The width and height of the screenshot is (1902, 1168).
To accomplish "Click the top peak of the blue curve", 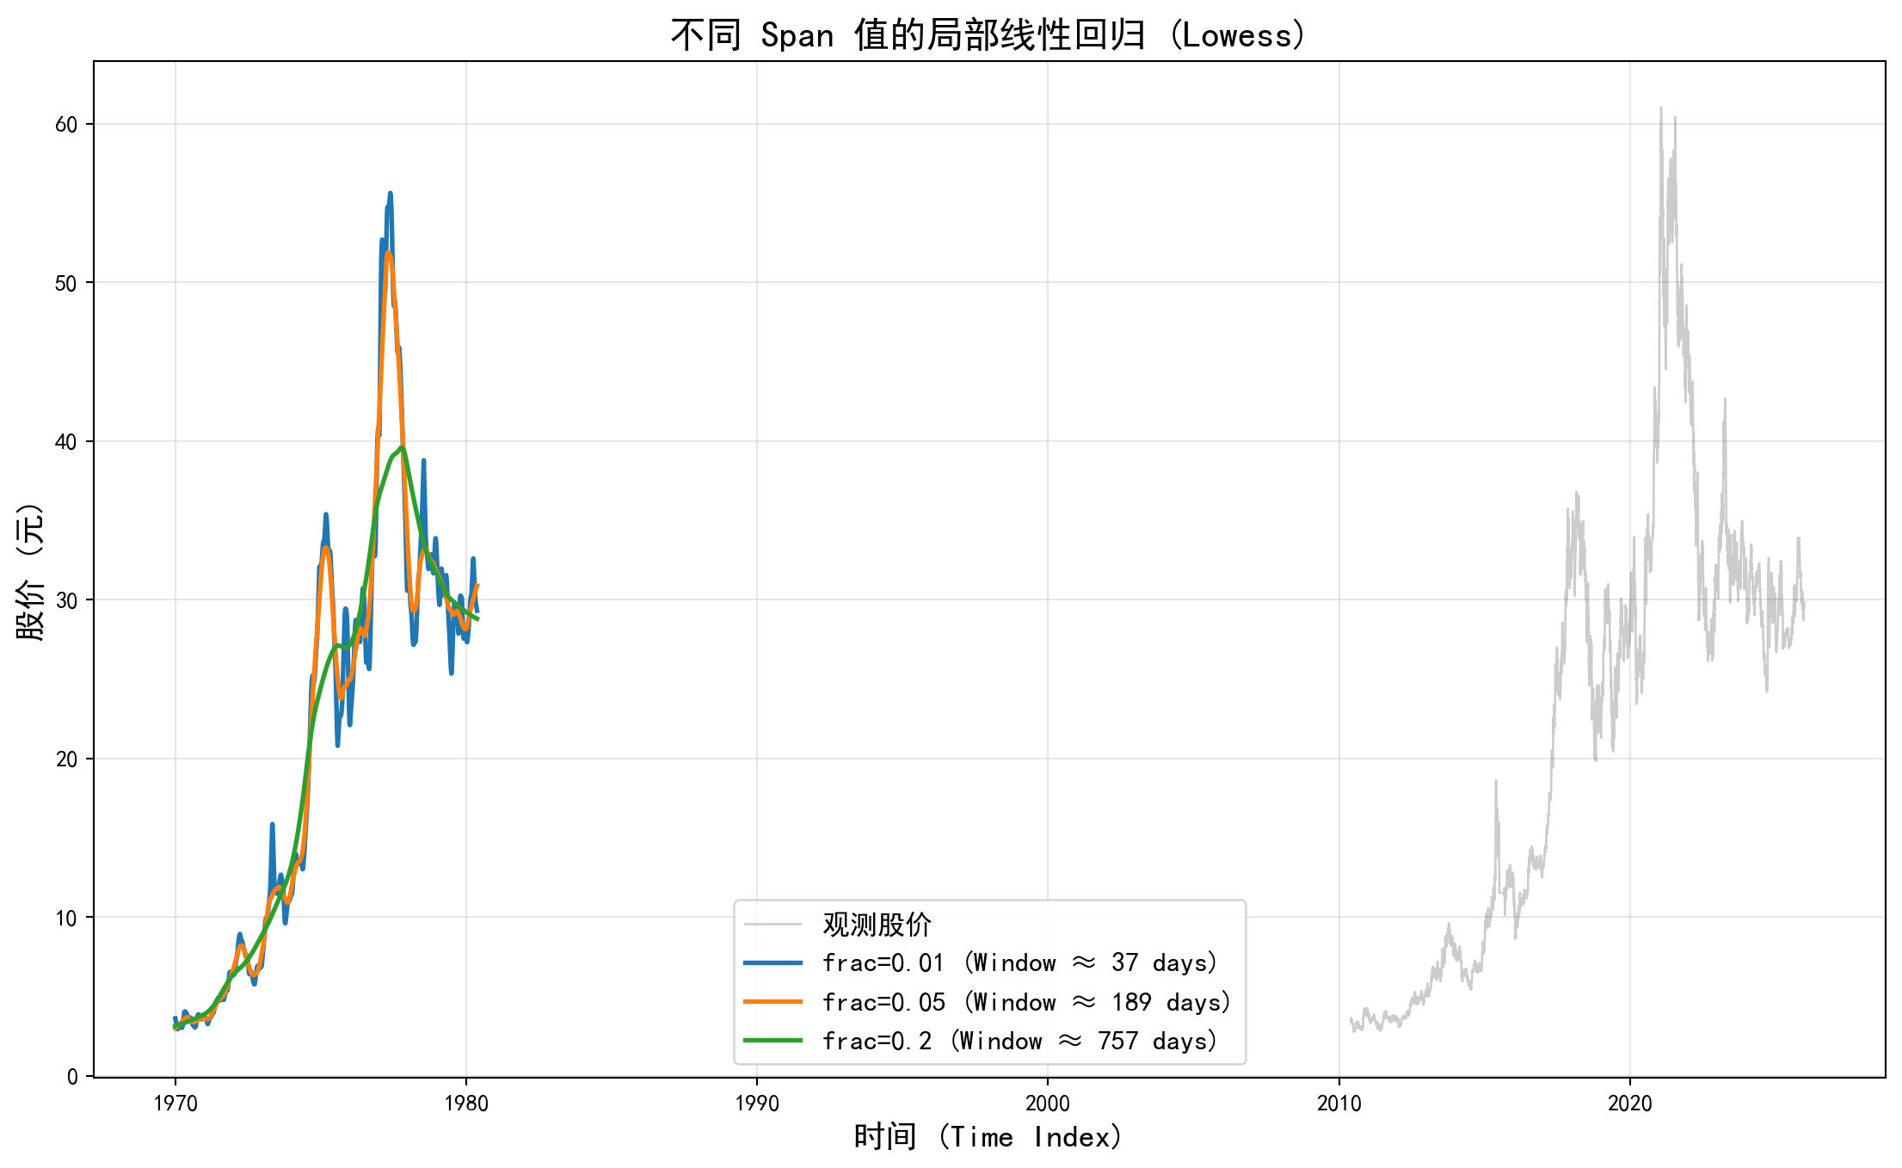I will (x=390, y=194).
